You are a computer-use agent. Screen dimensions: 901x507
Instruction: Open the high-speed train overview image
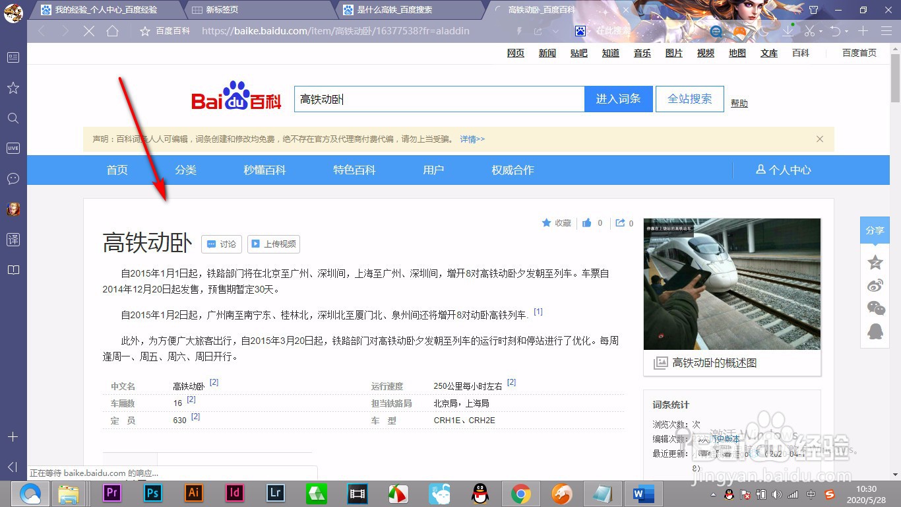(732, 284)
